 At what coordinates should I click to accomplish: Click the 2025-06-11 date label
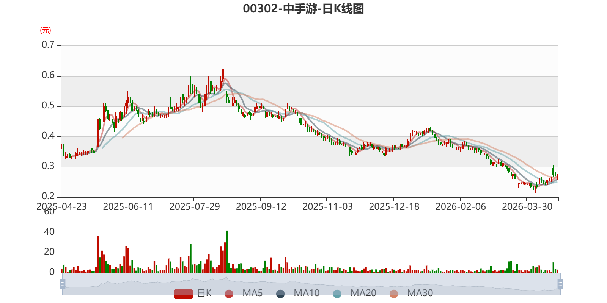coord(128,206)
